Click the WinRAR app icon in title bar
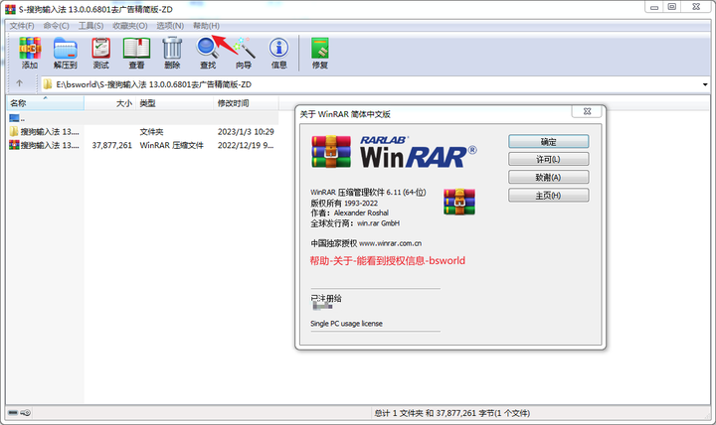 [x=10, y=9]
